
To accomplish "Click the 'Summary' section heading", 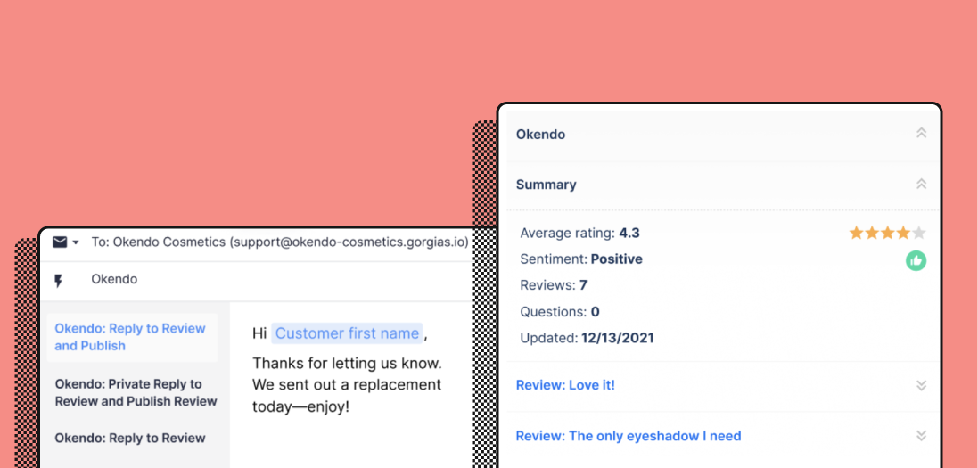I will [x=546, y=185].
